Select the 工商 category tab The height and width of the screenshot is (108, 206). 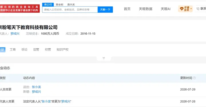point(13,49)
